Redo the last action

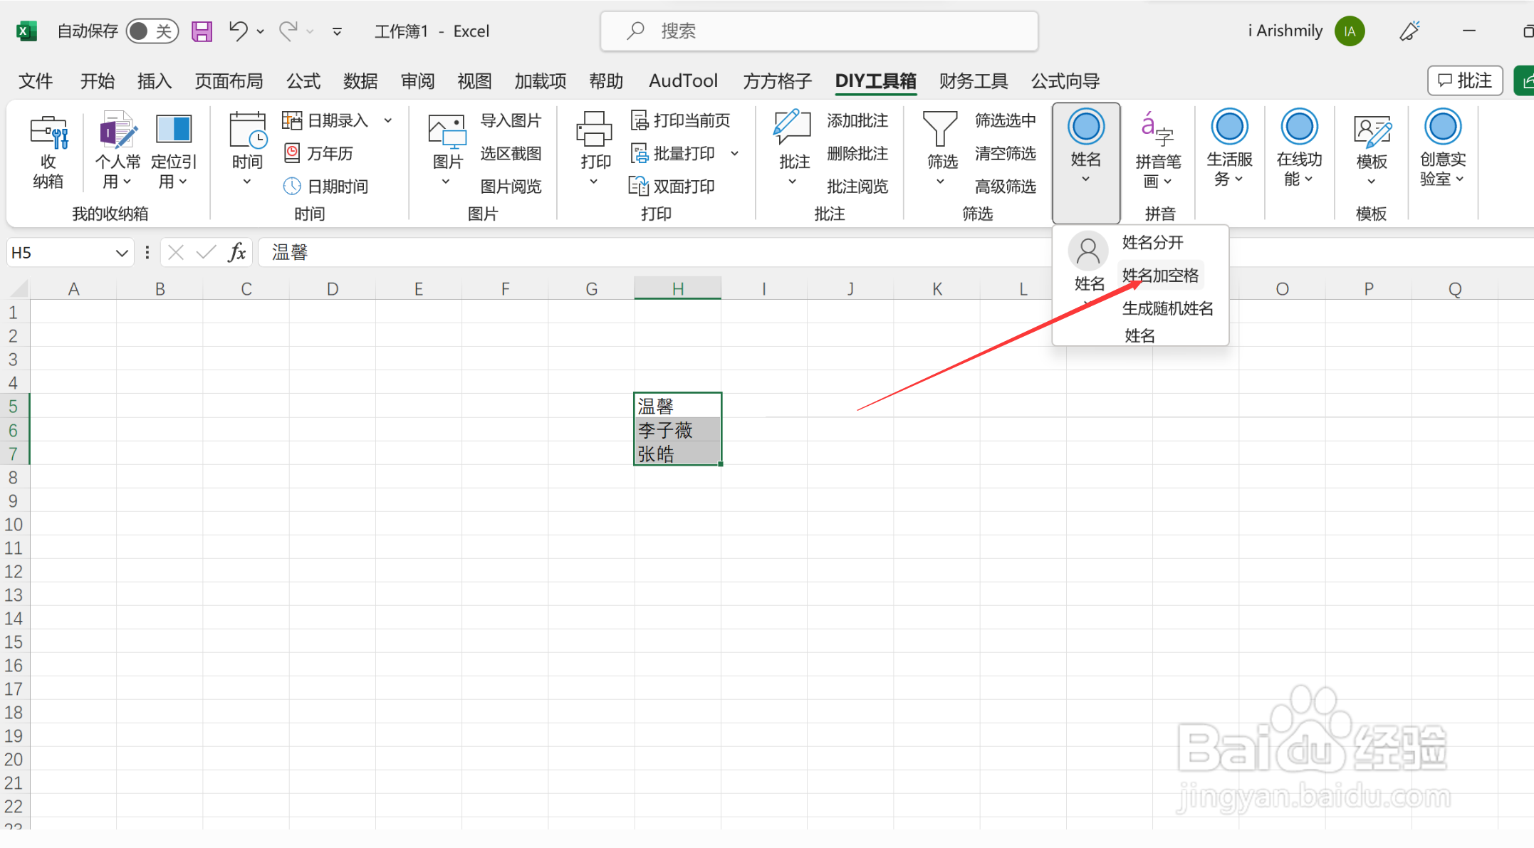coord(288,31)
